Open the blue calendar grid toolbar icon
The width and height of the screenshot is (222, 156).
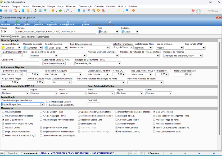(79, 11)
